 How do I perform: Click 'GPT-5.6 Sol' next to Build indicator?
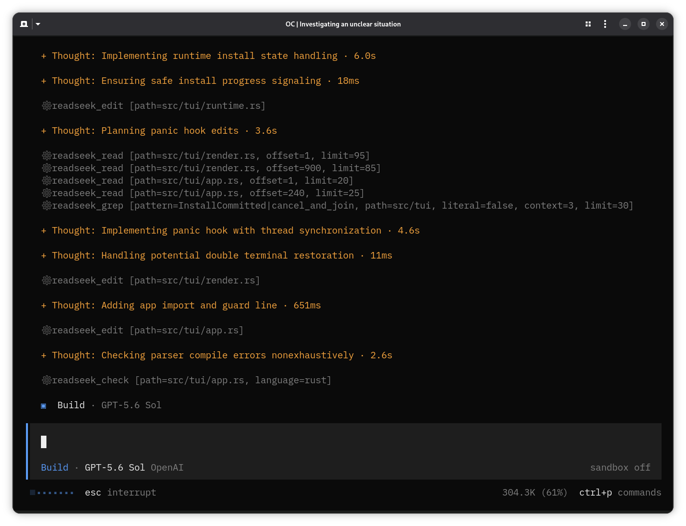coord(131,405)
